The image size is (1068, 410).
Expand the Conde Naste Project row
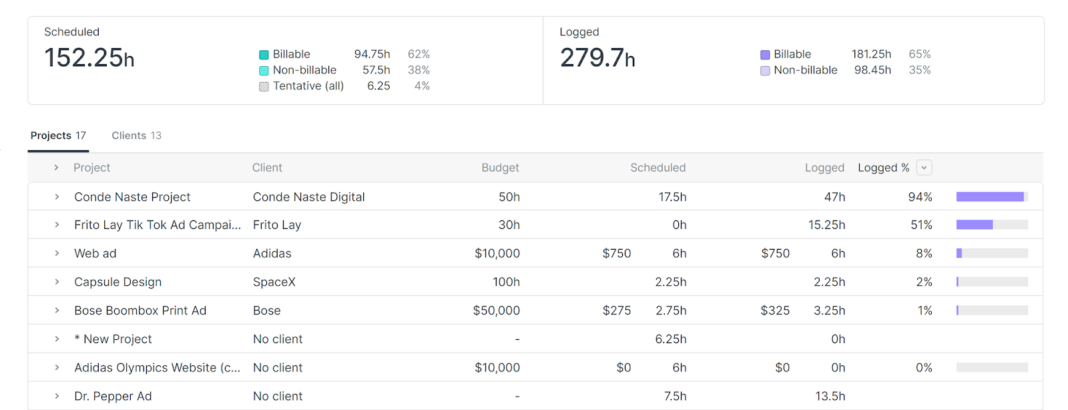coord(56,196)
